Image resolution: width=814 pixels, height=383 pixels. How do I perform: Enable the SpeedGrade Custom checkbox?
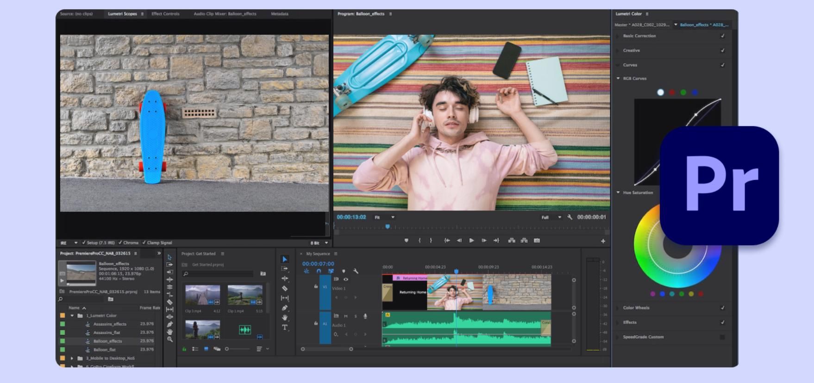(x=722, y=337)
